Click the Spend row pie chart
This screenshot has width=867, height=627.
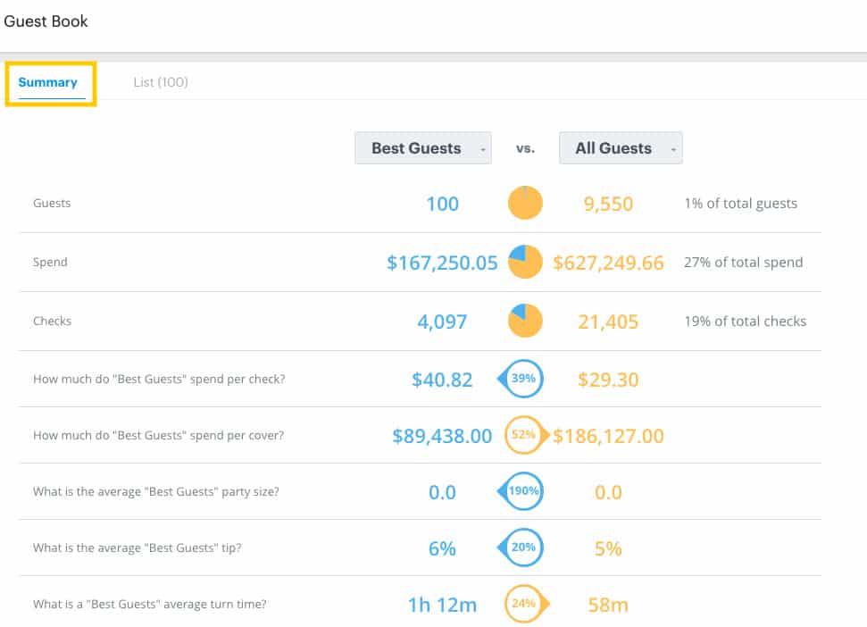(525, 262)
